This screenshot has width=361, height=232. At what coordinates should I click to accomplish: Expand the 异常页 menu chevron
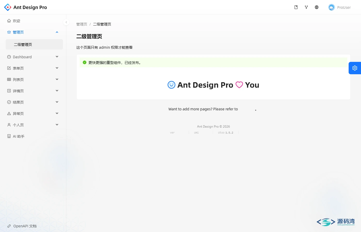coord(57,113)
